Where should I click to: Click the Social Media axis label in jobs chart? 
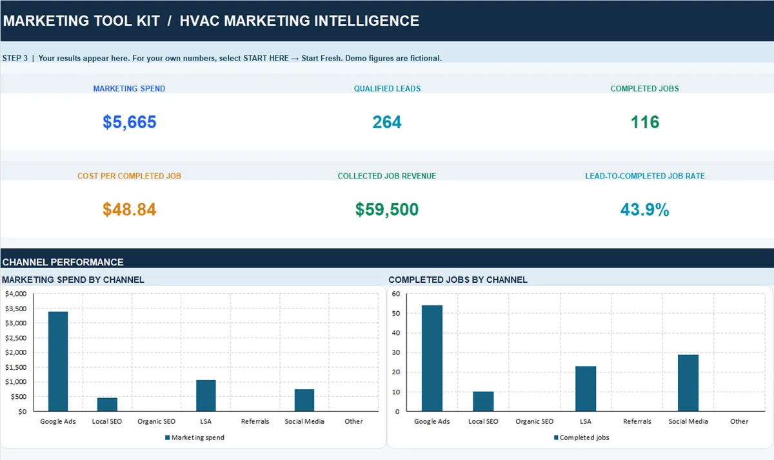(x=688, y=421)
